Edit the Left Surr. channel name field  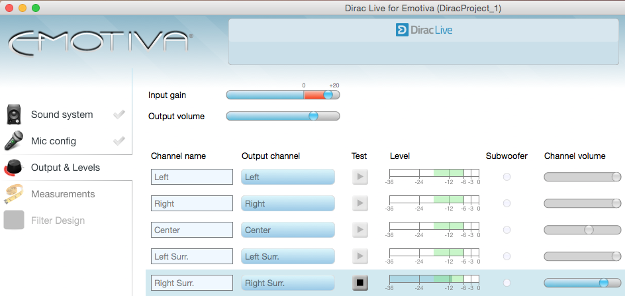(192, 256)
